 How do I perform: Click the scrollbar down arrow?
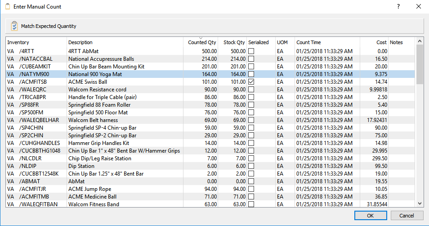click(x=420, y=203)
